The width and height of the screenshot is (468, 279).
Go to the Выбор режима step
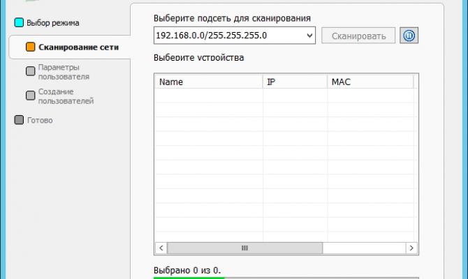click(x=53, y=22)
